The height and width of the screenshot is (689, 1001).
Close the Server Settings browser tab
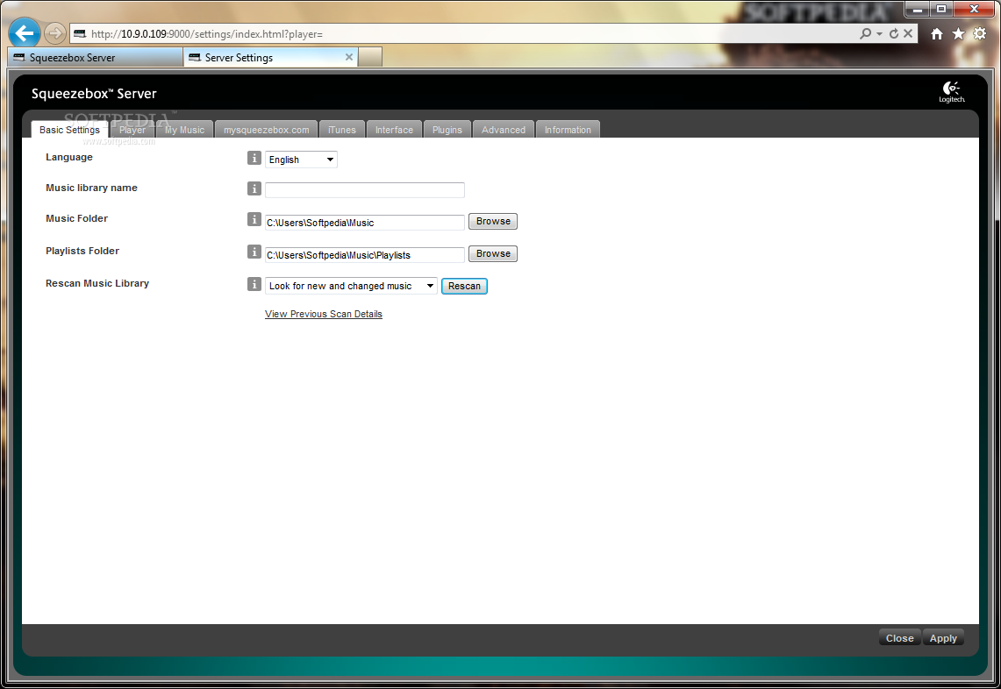point(349,57)
